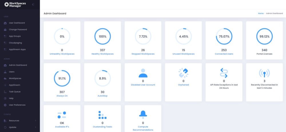The image size is (286, 132).
Task: Click the WorkSpaces Manager gear logo
Action: click(x=6, y=5)
